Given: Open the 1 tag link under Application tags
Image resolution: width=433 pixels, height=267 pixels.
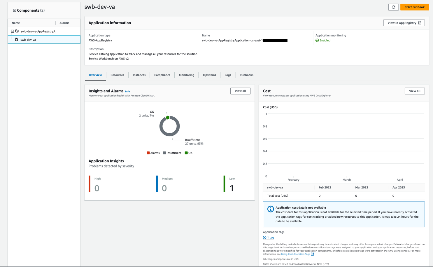Looking at the screenshot, I should [x=270, y=238].
